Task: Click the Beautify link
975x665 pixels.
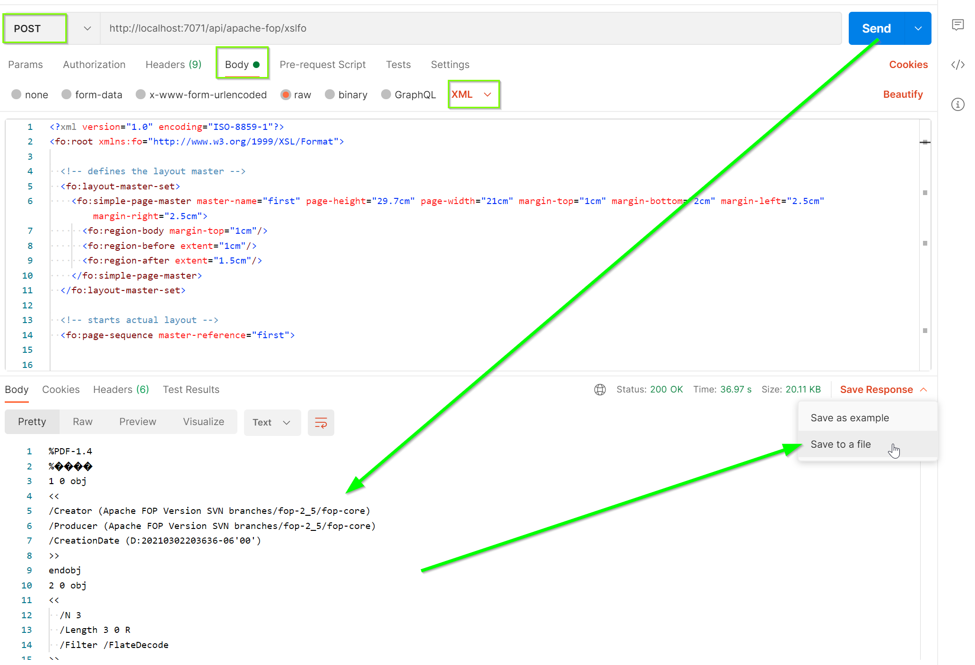Action: [902, 94]
